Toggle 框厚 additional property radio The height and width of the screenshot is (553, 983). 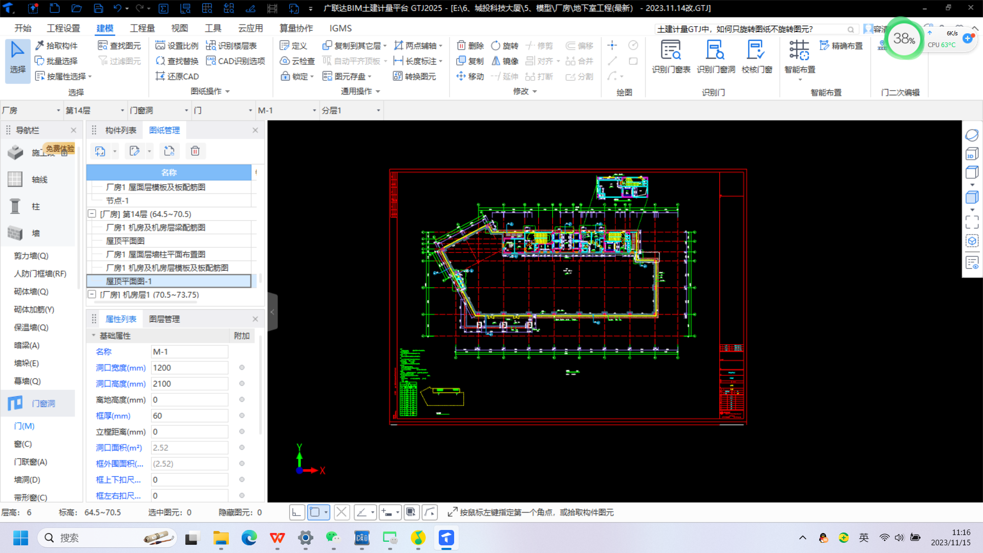(242, 415)
